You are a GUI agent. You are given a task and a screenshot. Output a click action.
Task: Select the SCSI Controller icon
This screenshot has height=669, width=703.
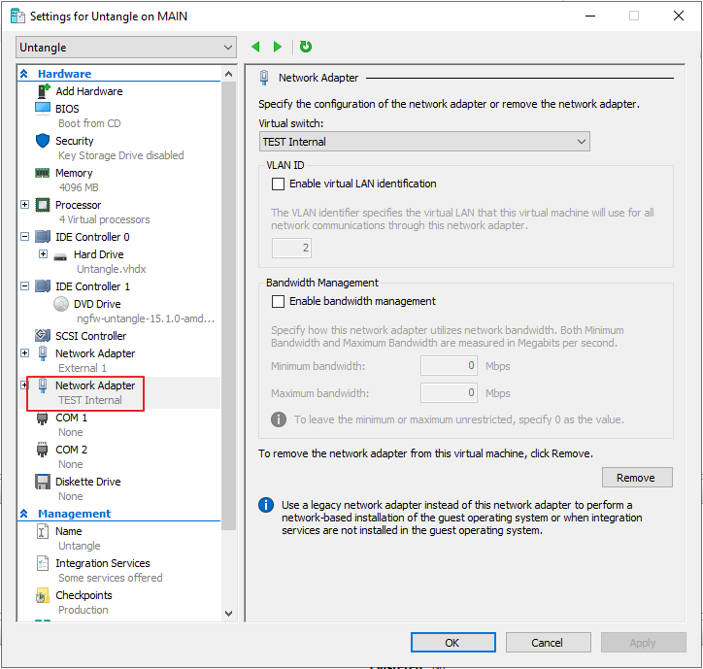click(43, 335)
